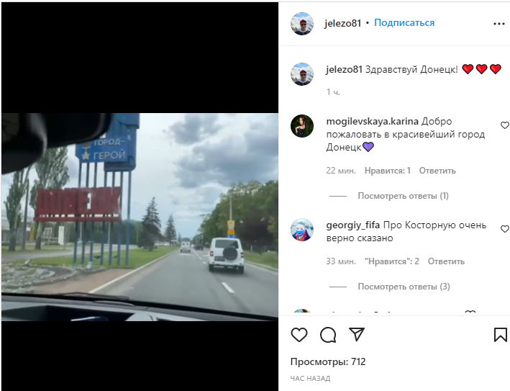Like mogilevskaya.karina's comment heart
The image size is (510, 391).
coord(505,125)
